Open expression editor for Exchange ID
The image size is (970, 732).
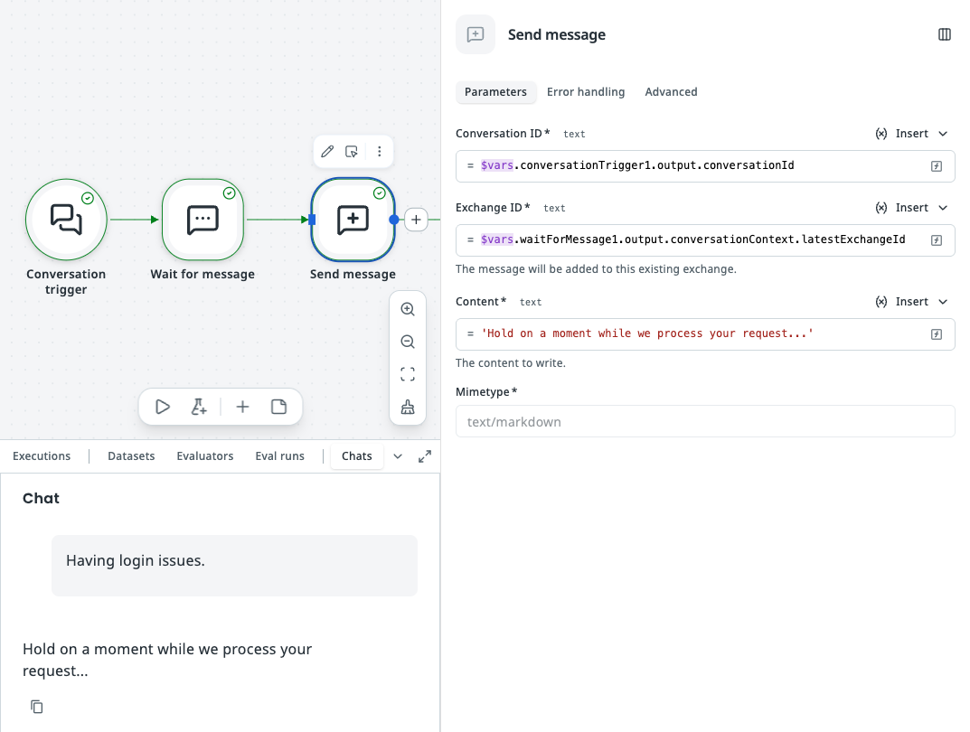(x=937, y=240)
